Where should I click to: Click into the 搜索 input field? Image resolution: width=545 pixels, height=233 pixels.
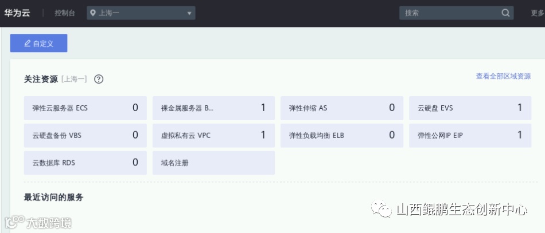(447, 13)
